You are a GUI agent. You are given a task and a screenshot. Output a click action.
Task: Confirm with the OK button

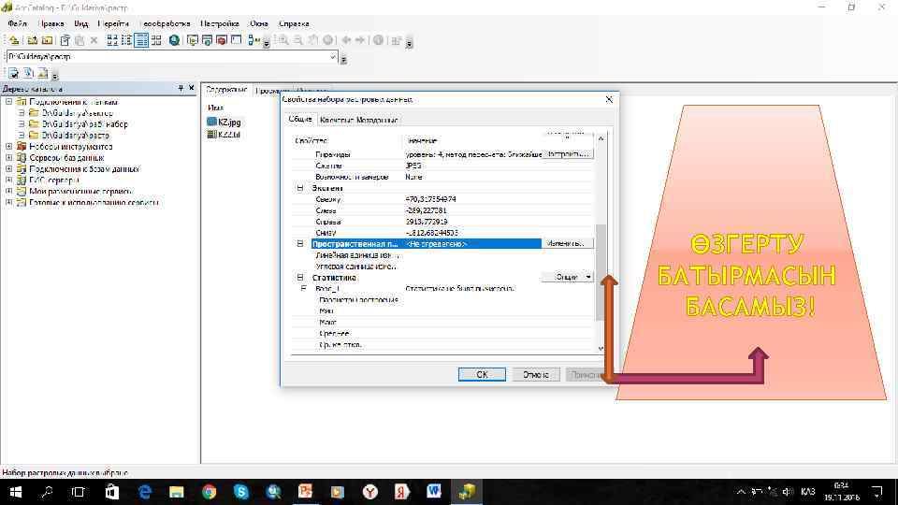[482, 374]
